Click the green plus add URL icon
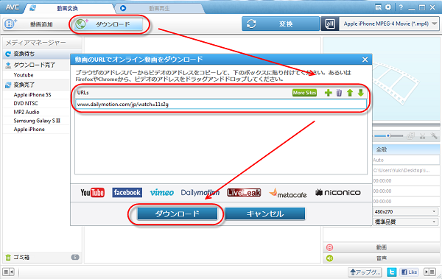 pyautogui.click(x=328, y=93)
